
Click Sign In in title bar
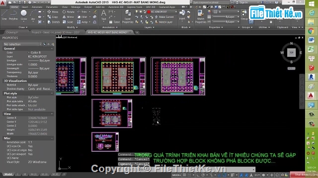coord(242,2)
